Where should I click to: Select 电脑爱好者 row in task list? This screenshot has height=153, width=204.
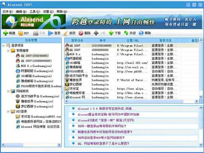pyautogui.click(x=132, y=93)
